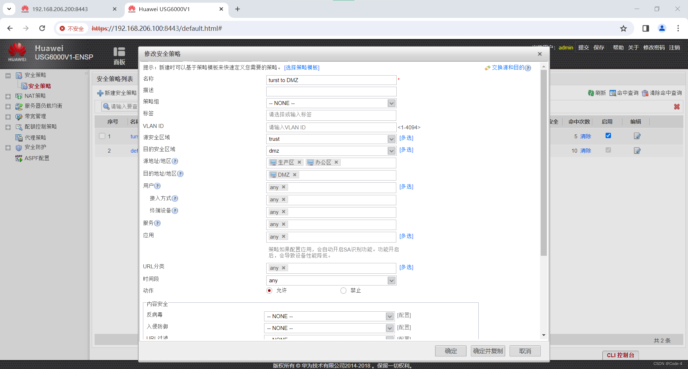Image resolution: width=688 pixels, height=369 pixels.
Task: Open the 目的安全区域 dmz dropdown
Action: pyautogui.click(x=392, y=151)
